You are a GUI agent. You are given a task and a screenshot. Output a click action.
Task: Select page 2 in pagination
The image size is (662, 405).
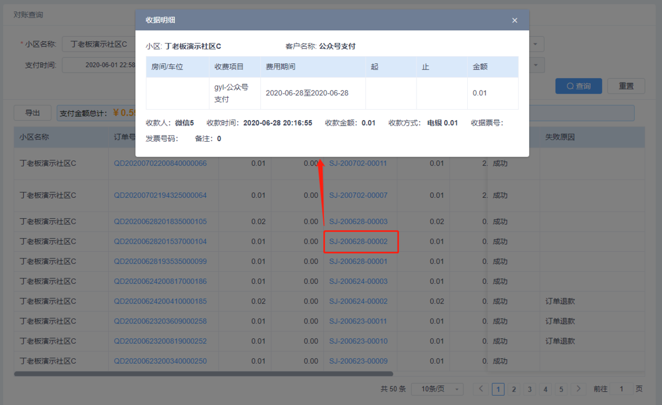click(514, 389)
